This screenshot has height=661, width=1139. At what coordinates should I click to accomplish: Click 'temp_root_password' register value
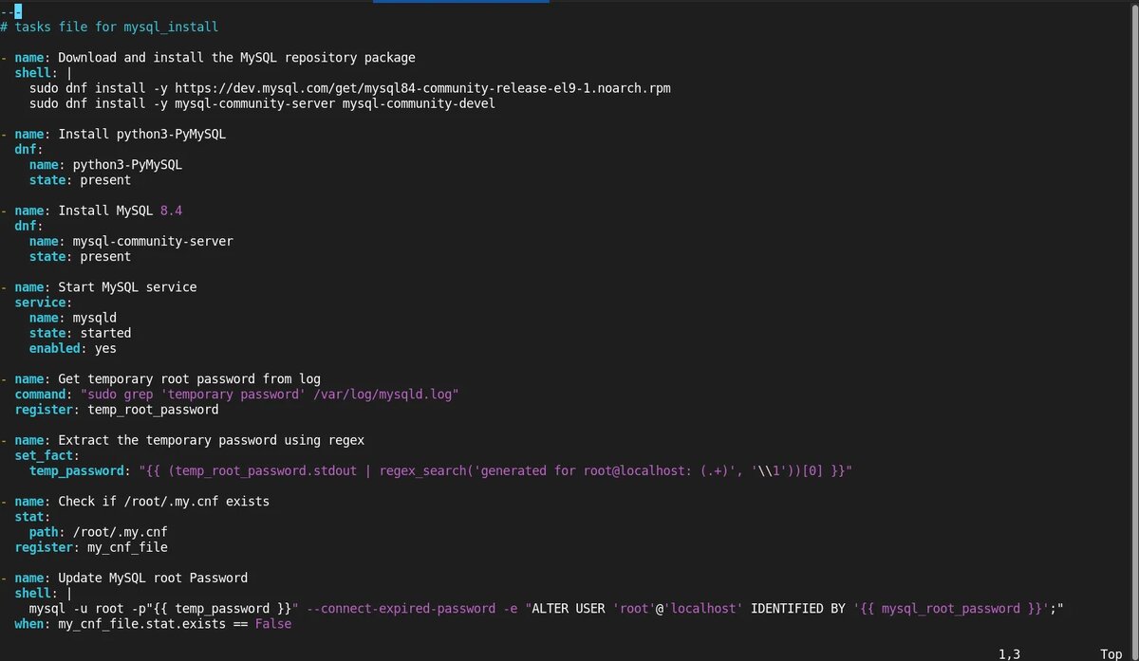[153, 410]
